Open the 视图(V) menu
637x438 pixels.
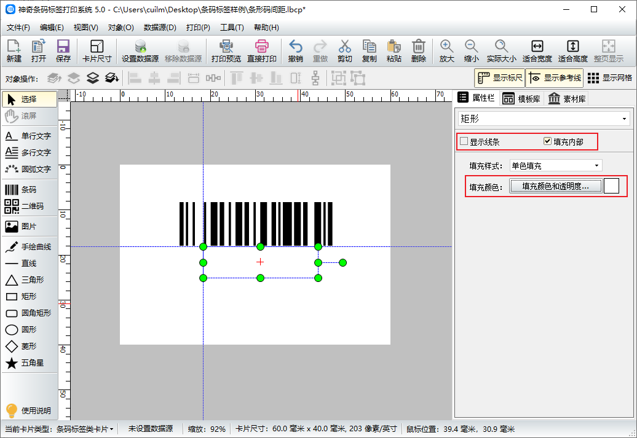[x=85, y=28]
